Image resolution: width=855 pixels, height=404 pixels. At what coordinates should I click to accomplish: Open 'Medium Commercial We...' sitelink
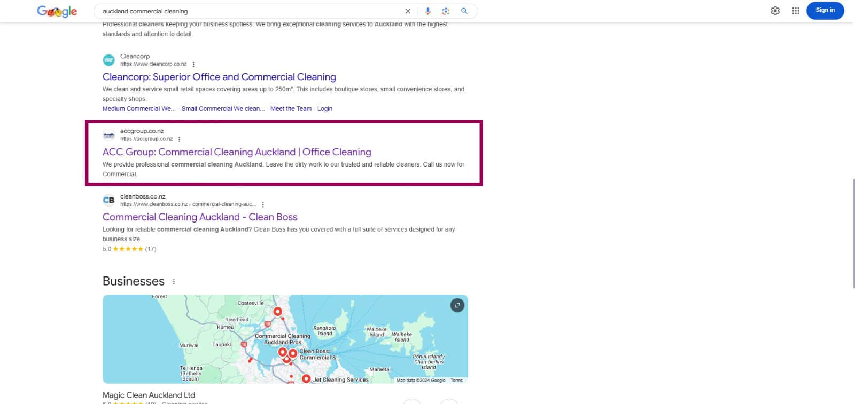[x=139, y=108]
